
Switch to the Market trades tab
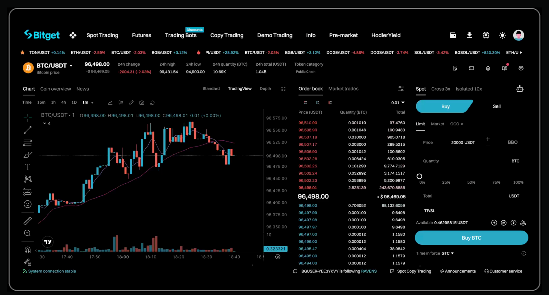pos(344,89)
